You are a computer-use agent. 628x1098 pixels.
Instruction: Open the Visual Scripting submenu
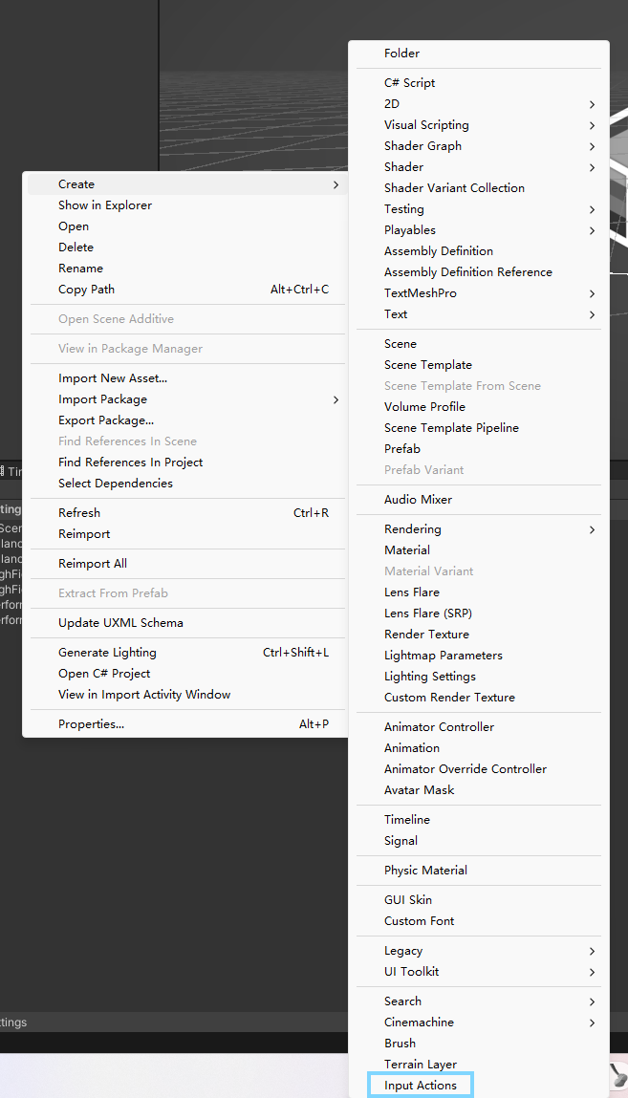(426, 125)
